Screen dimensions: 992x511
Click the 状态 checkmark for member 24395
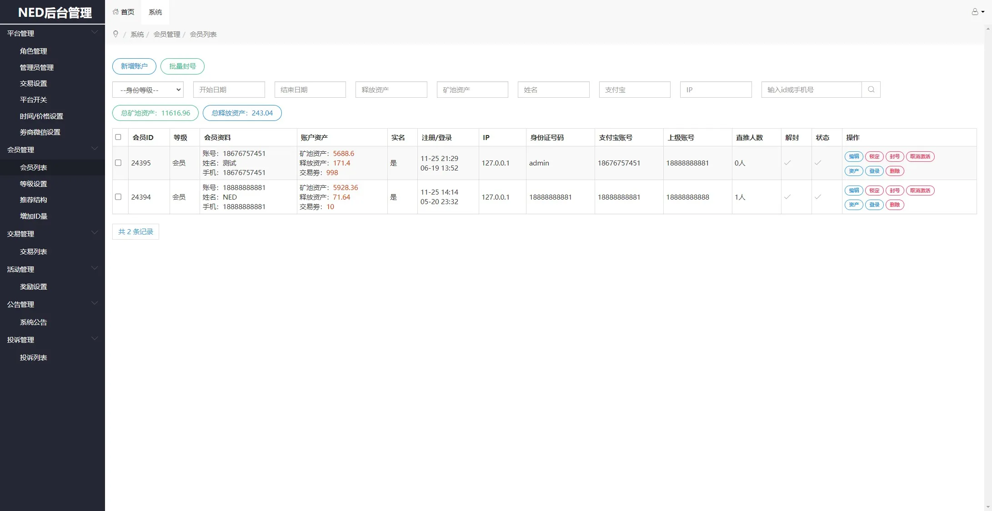817,163
